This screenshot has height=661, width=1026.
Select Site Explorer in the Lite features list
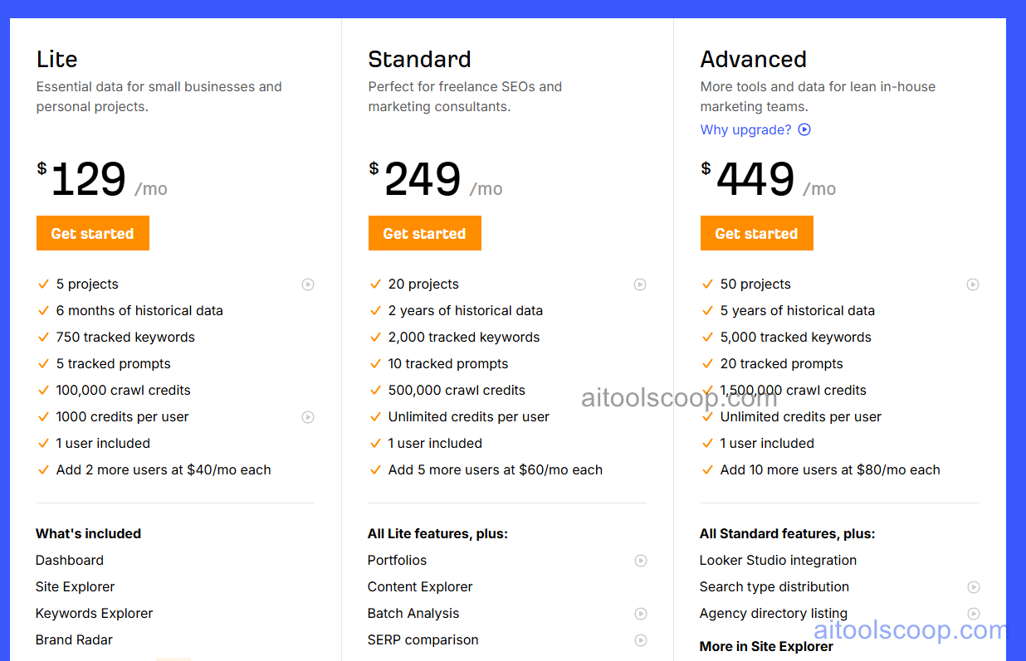click(75, 586)
